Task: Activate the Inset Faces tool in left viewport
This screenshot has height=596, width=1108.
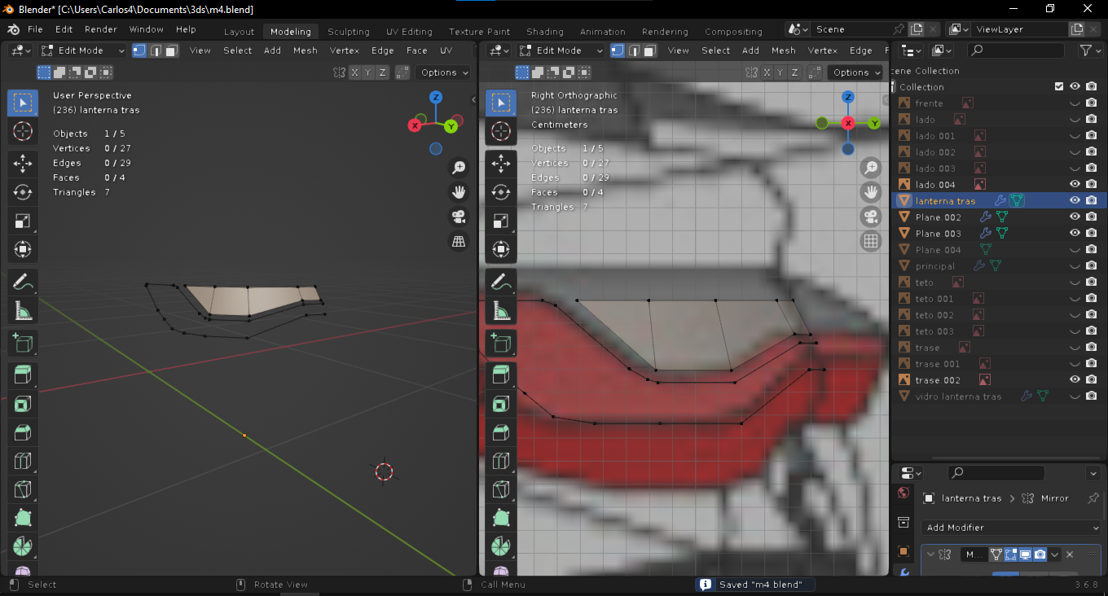Action: pos(23,404)
